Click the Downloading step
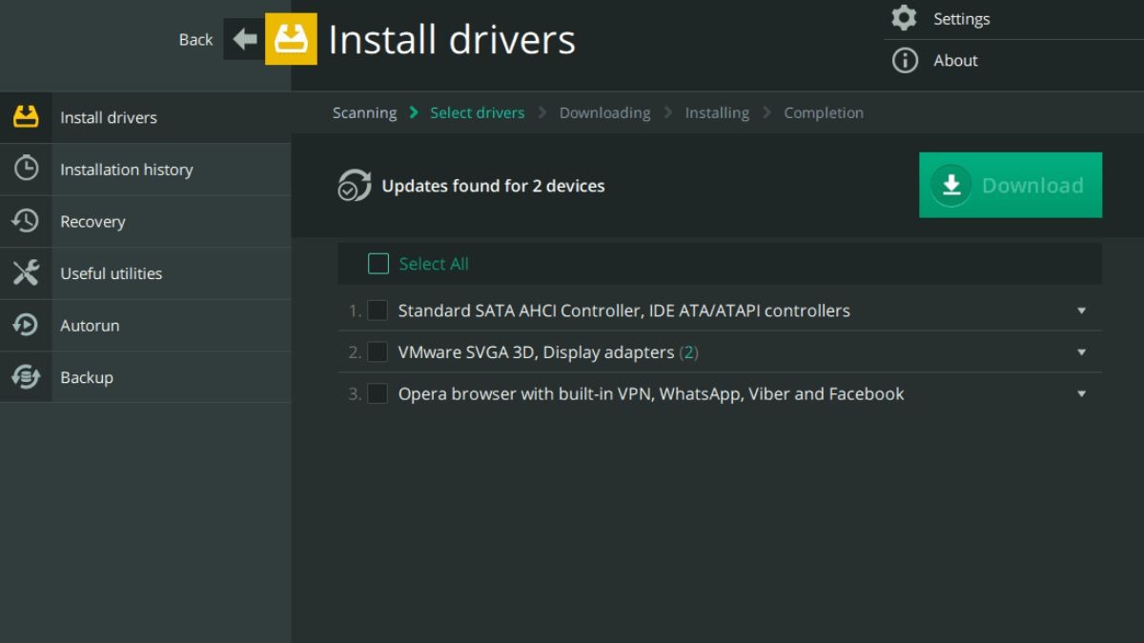 coord(604,112)
